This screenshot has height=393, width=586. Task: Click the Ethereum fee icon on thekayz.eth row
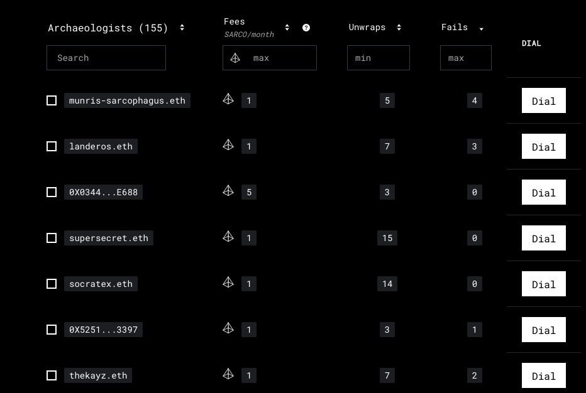(x=228, y=374)
